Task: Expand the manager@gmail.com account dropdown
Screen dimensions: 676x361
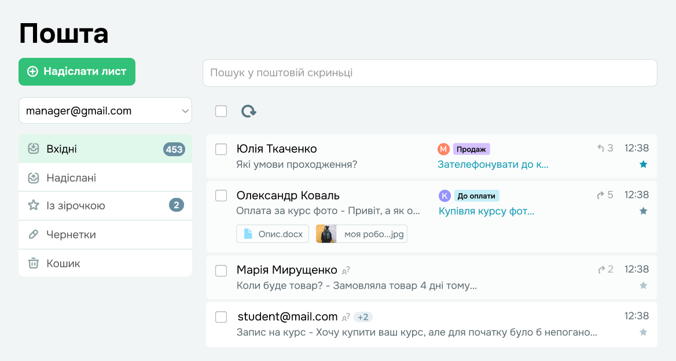Action: 105,110
